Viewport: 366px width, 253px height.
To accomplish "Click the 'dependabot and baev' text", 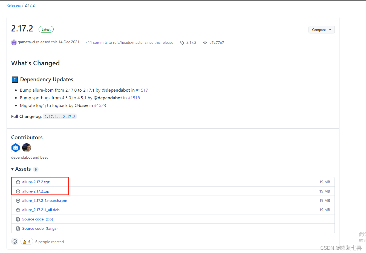I will click(30, 158).
